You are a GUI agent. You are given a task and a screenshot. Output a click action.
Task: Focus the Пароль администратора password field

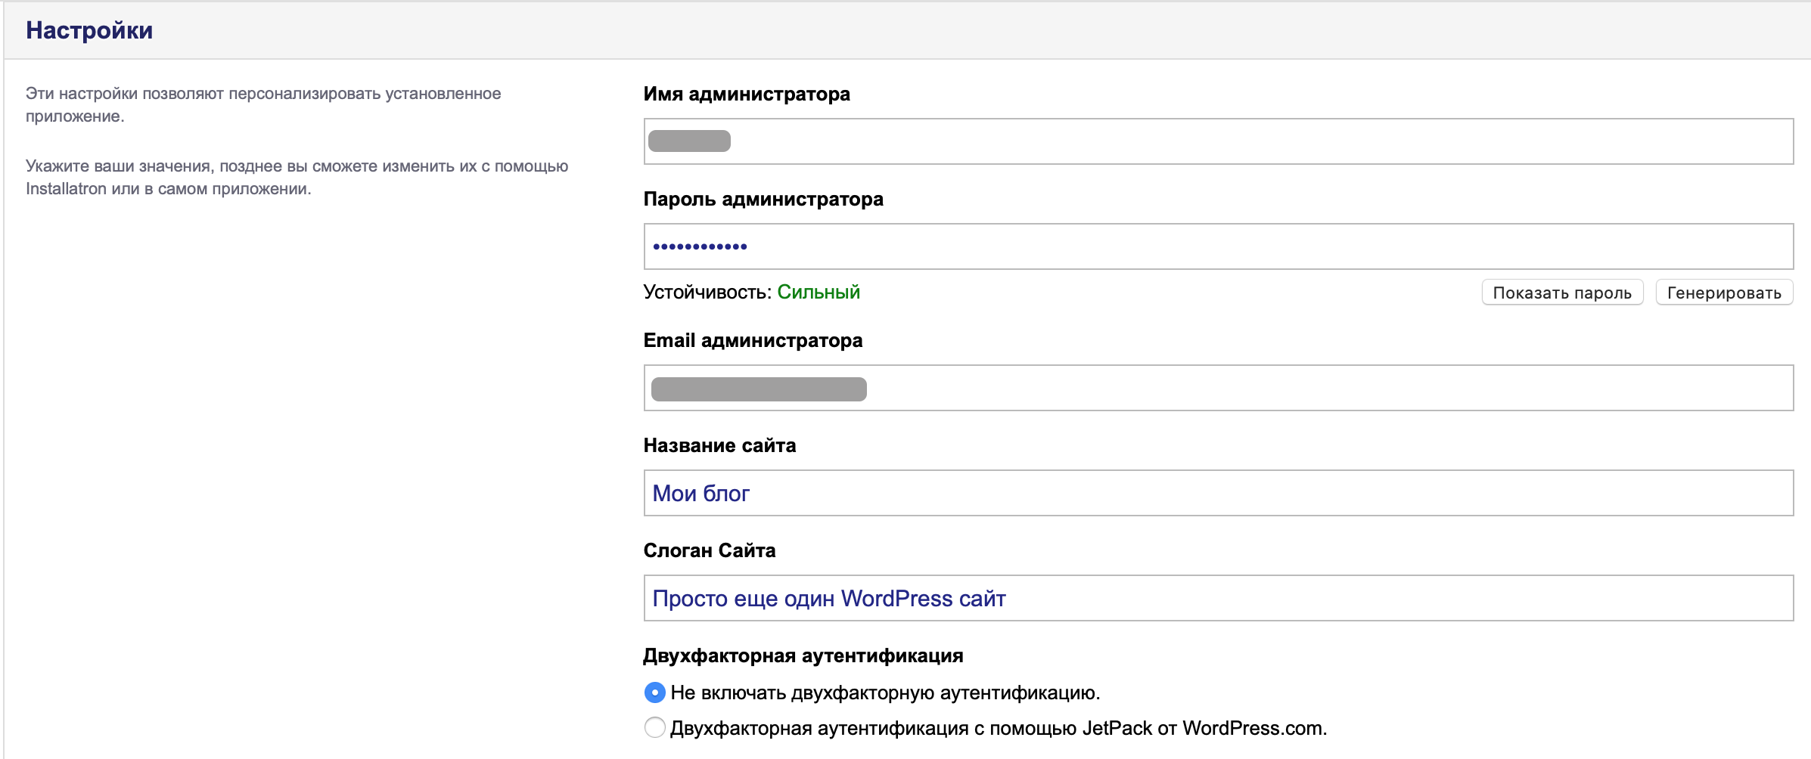(1218, 246)
